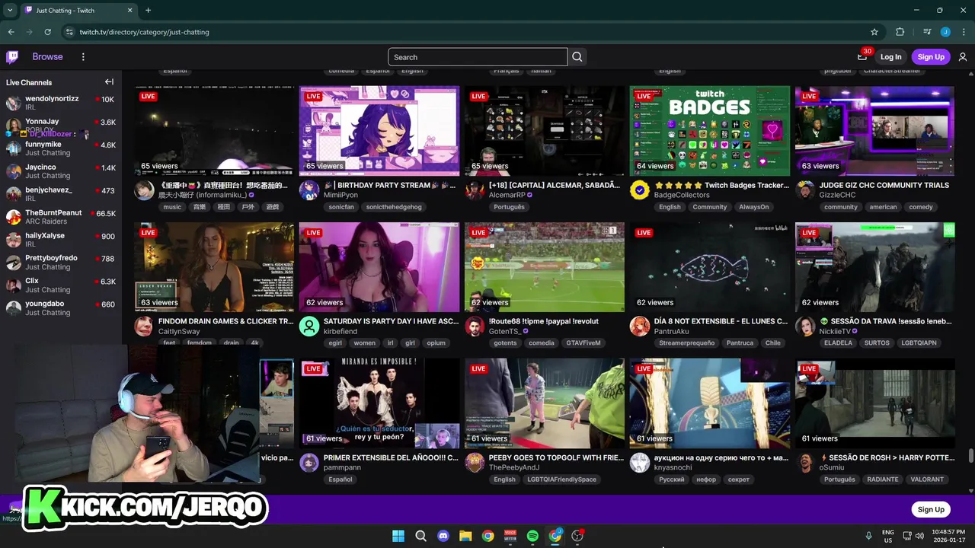Open the user profile icon menu
This screenshot has height=548, width=975.
point(963,57)
